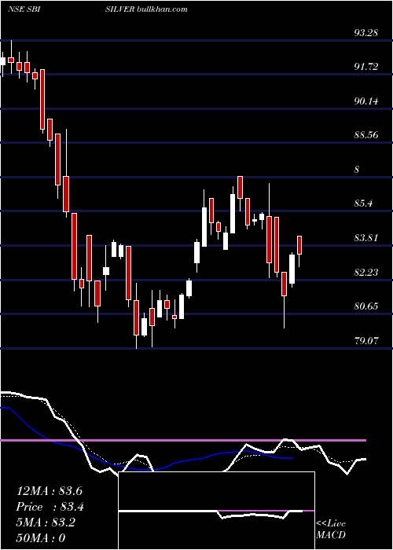Click the 93.28 price axis label

366,33
